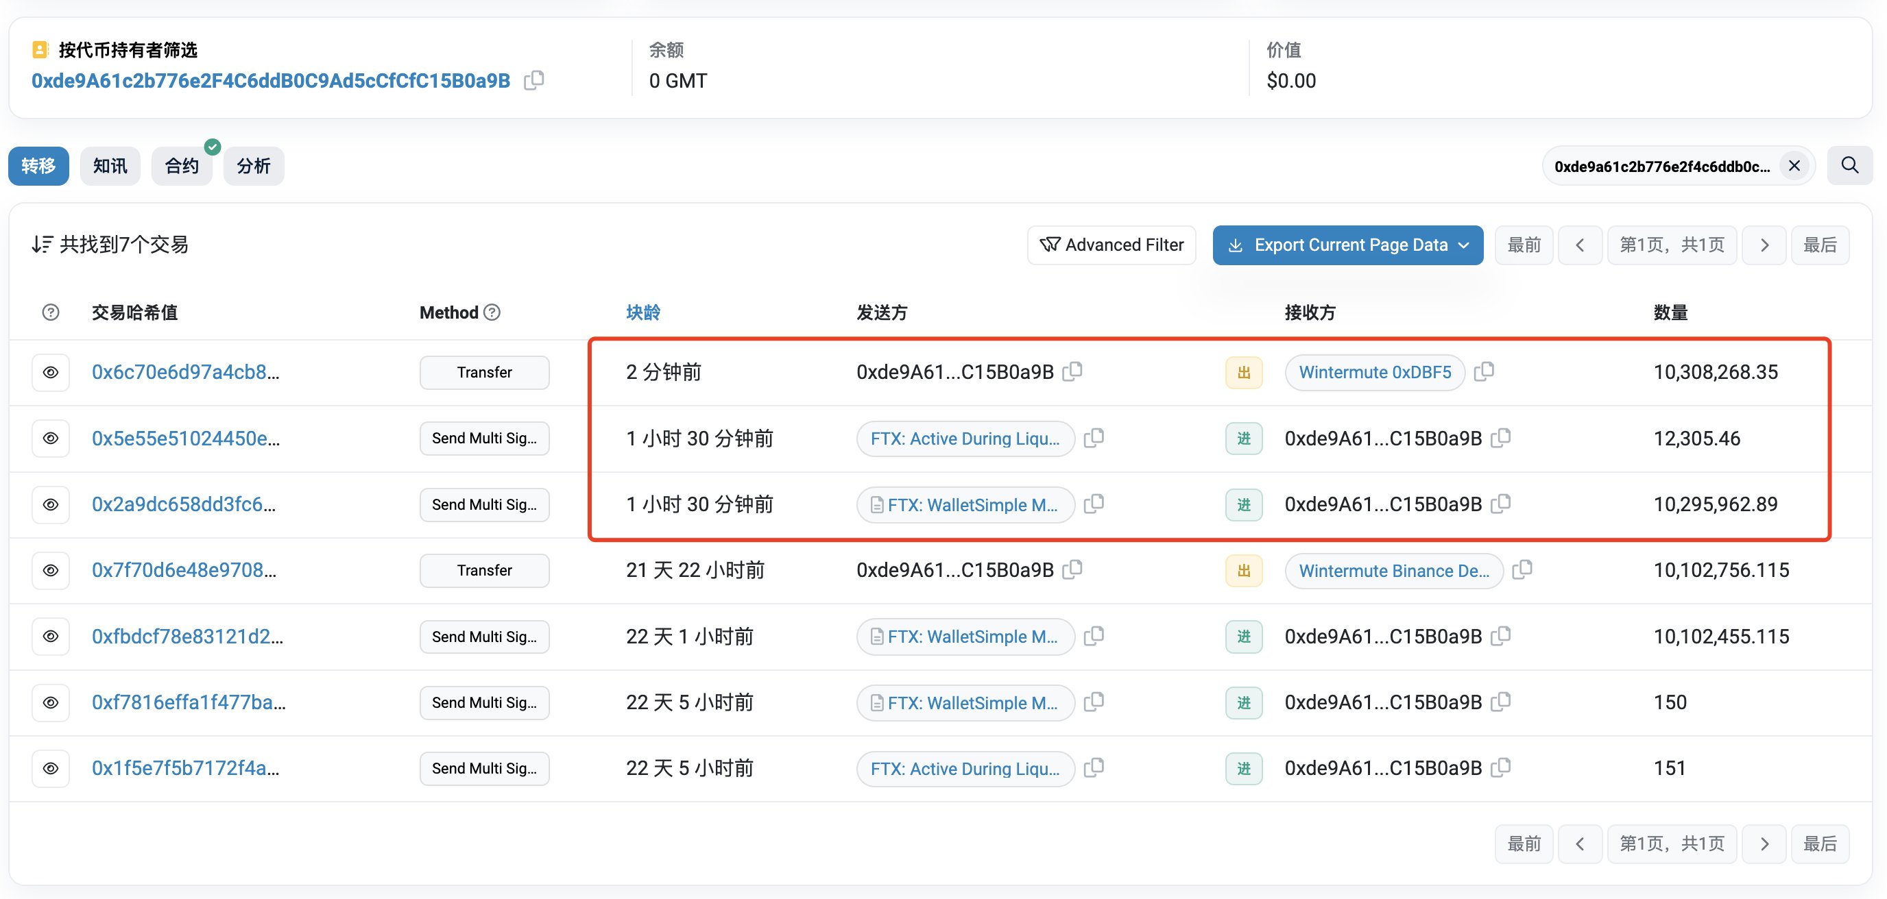This screenshot has height=899, width=1887.
Task: Open the Wintermute 0xDBF5 address label
Action: coord(1375,372)
